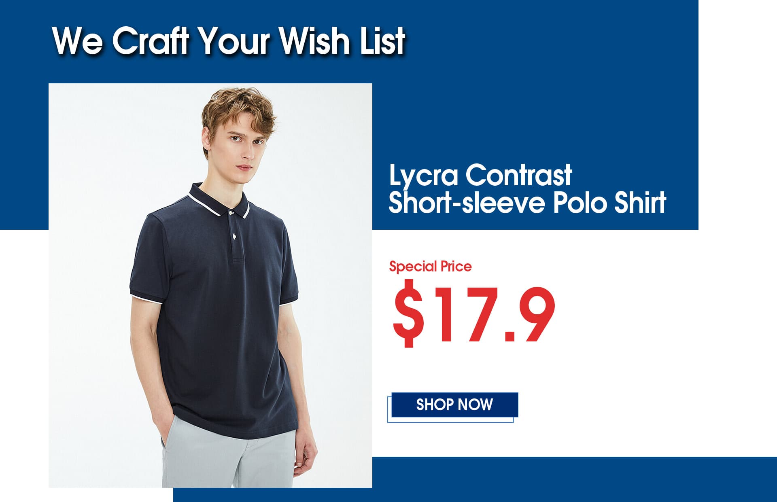Click the dollar sign in the price
The width and height of the screenshot is (777, 502).
click(409, 313)
